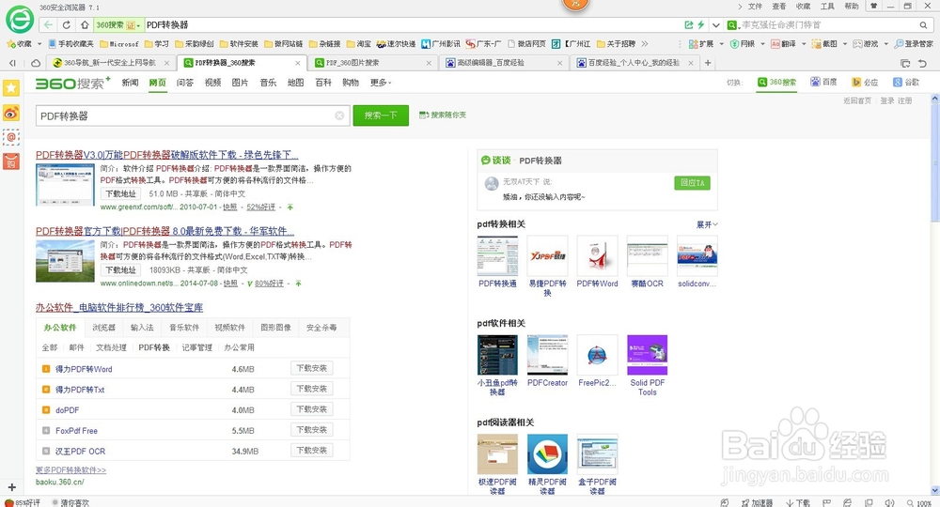Open dropdown next to 网银
Screen dimensions: 940x507
pos(762,44)
